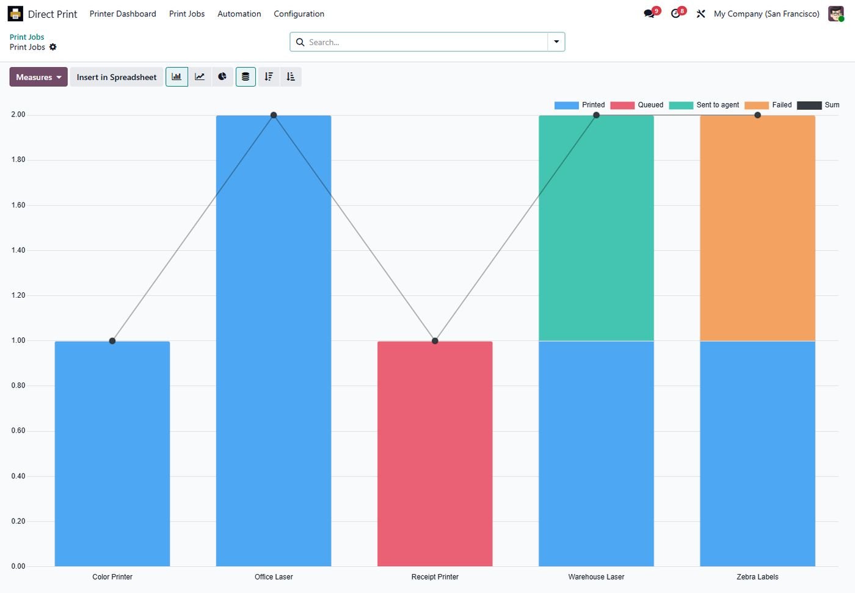Open the debug tools wrench icon
855x593 pixels.
(x=701, y=13)
